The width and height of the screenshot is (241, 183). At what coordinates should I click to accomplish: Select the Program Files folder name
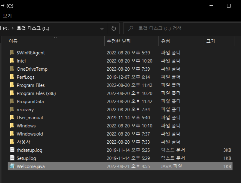click(31, 85)
